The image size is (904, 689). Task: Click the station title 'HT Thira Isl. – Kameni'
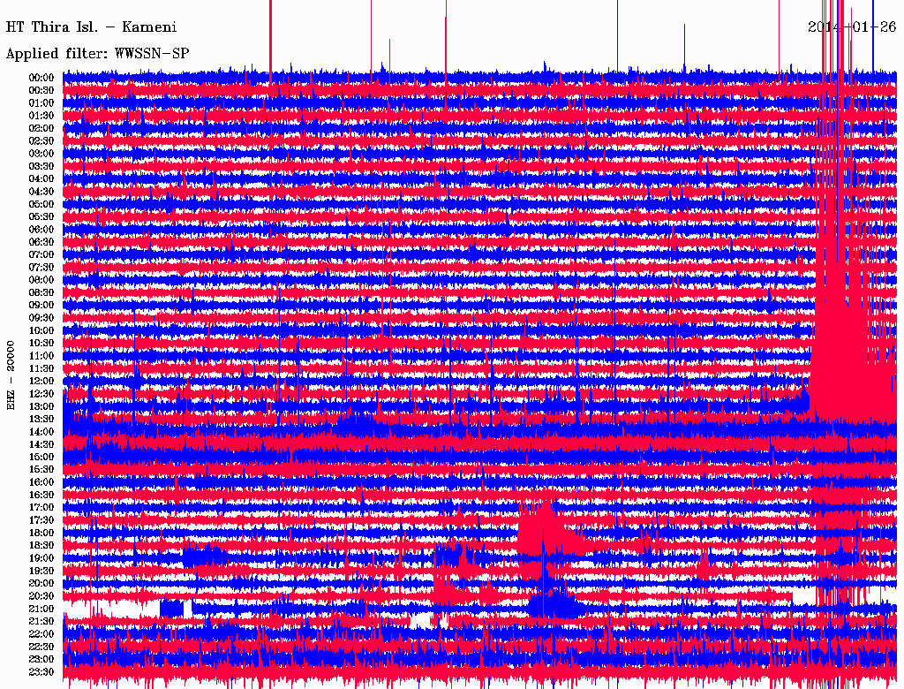point(91,27)
